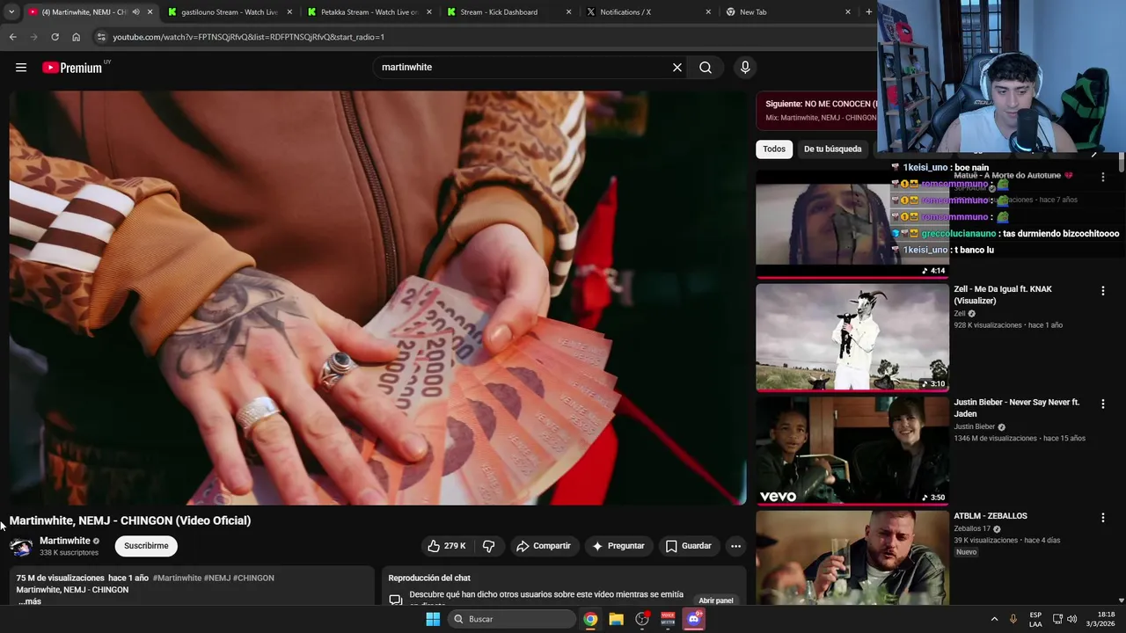Viewport: 1126px width, 633px height.
Task: Open browser home page button
Action: pos(76,37)
